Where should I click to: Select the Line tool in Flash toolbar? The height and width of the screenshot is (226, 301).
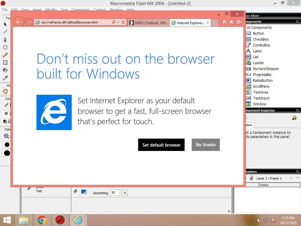(5, 31)
